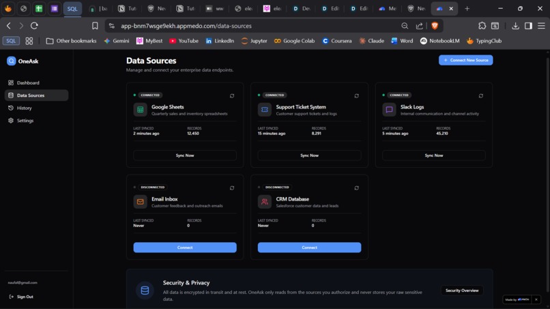
Task: Open the bookmarks grid apps icon
Action: (x=29, y=41)
